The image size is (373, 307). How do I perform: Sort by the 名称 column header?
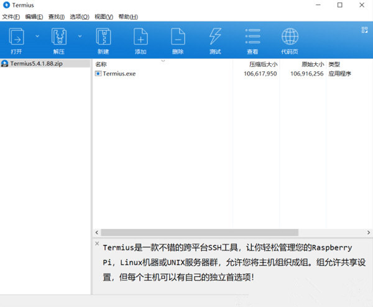point(101,64)
